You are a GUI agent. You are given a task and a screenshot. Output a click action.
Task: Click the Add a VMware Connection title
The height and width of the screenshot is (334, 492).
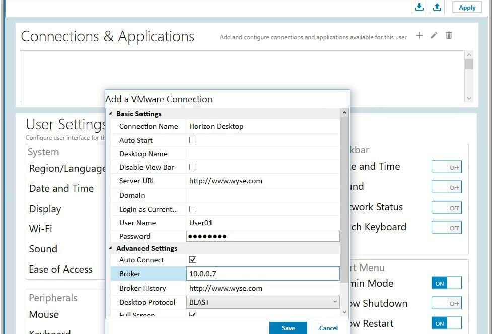[x=159, y=99]
